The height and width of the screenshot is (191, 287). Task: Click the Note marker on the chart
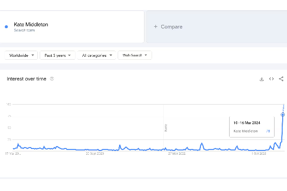point(166,127)
